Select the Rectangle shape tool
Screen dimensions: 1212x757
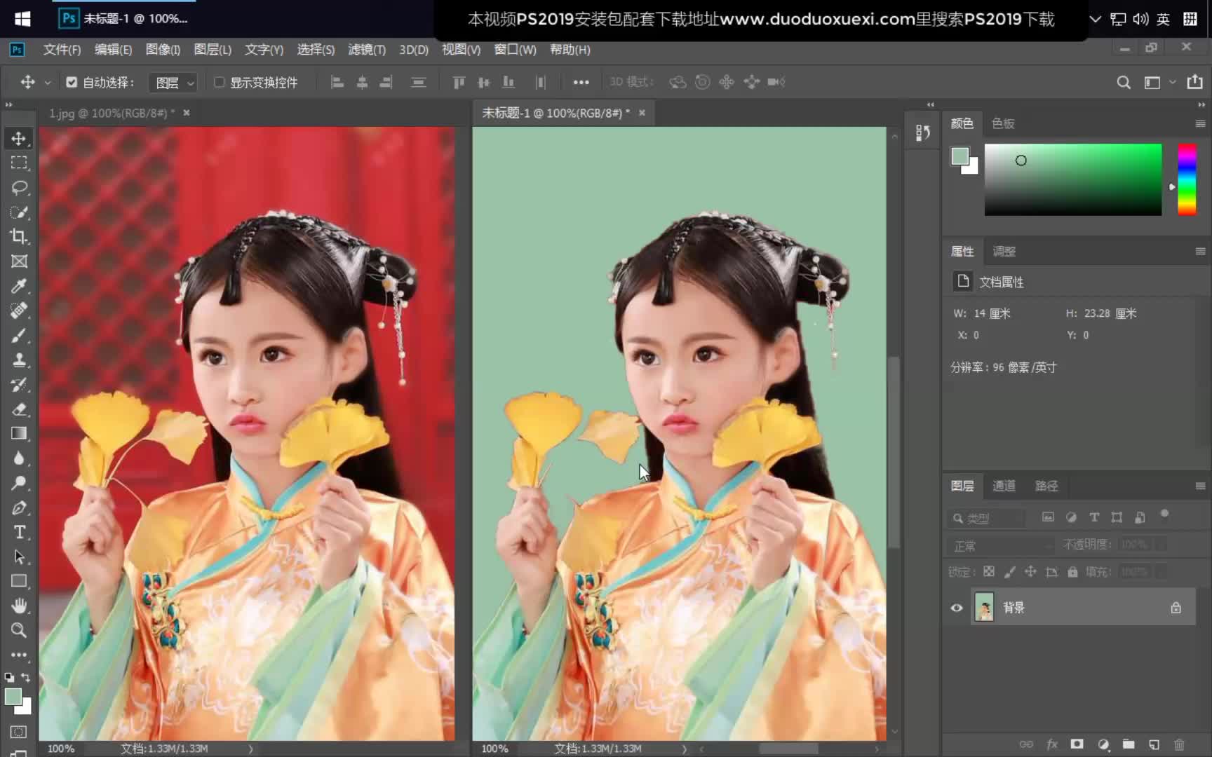point(19,581)
